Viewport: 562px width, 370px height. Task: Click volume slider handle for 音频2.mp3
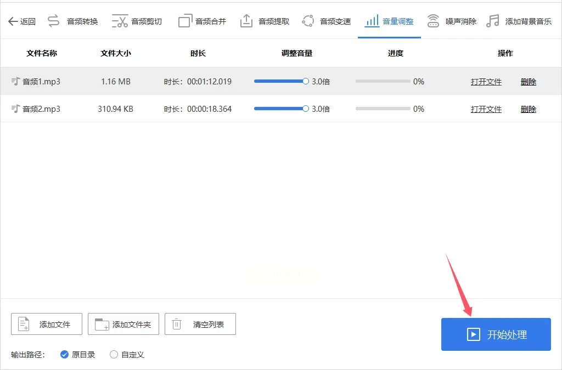305,109
